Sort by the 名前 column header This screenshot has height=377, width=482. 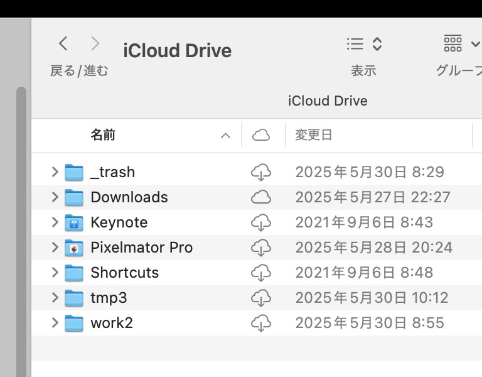(103, 135)
